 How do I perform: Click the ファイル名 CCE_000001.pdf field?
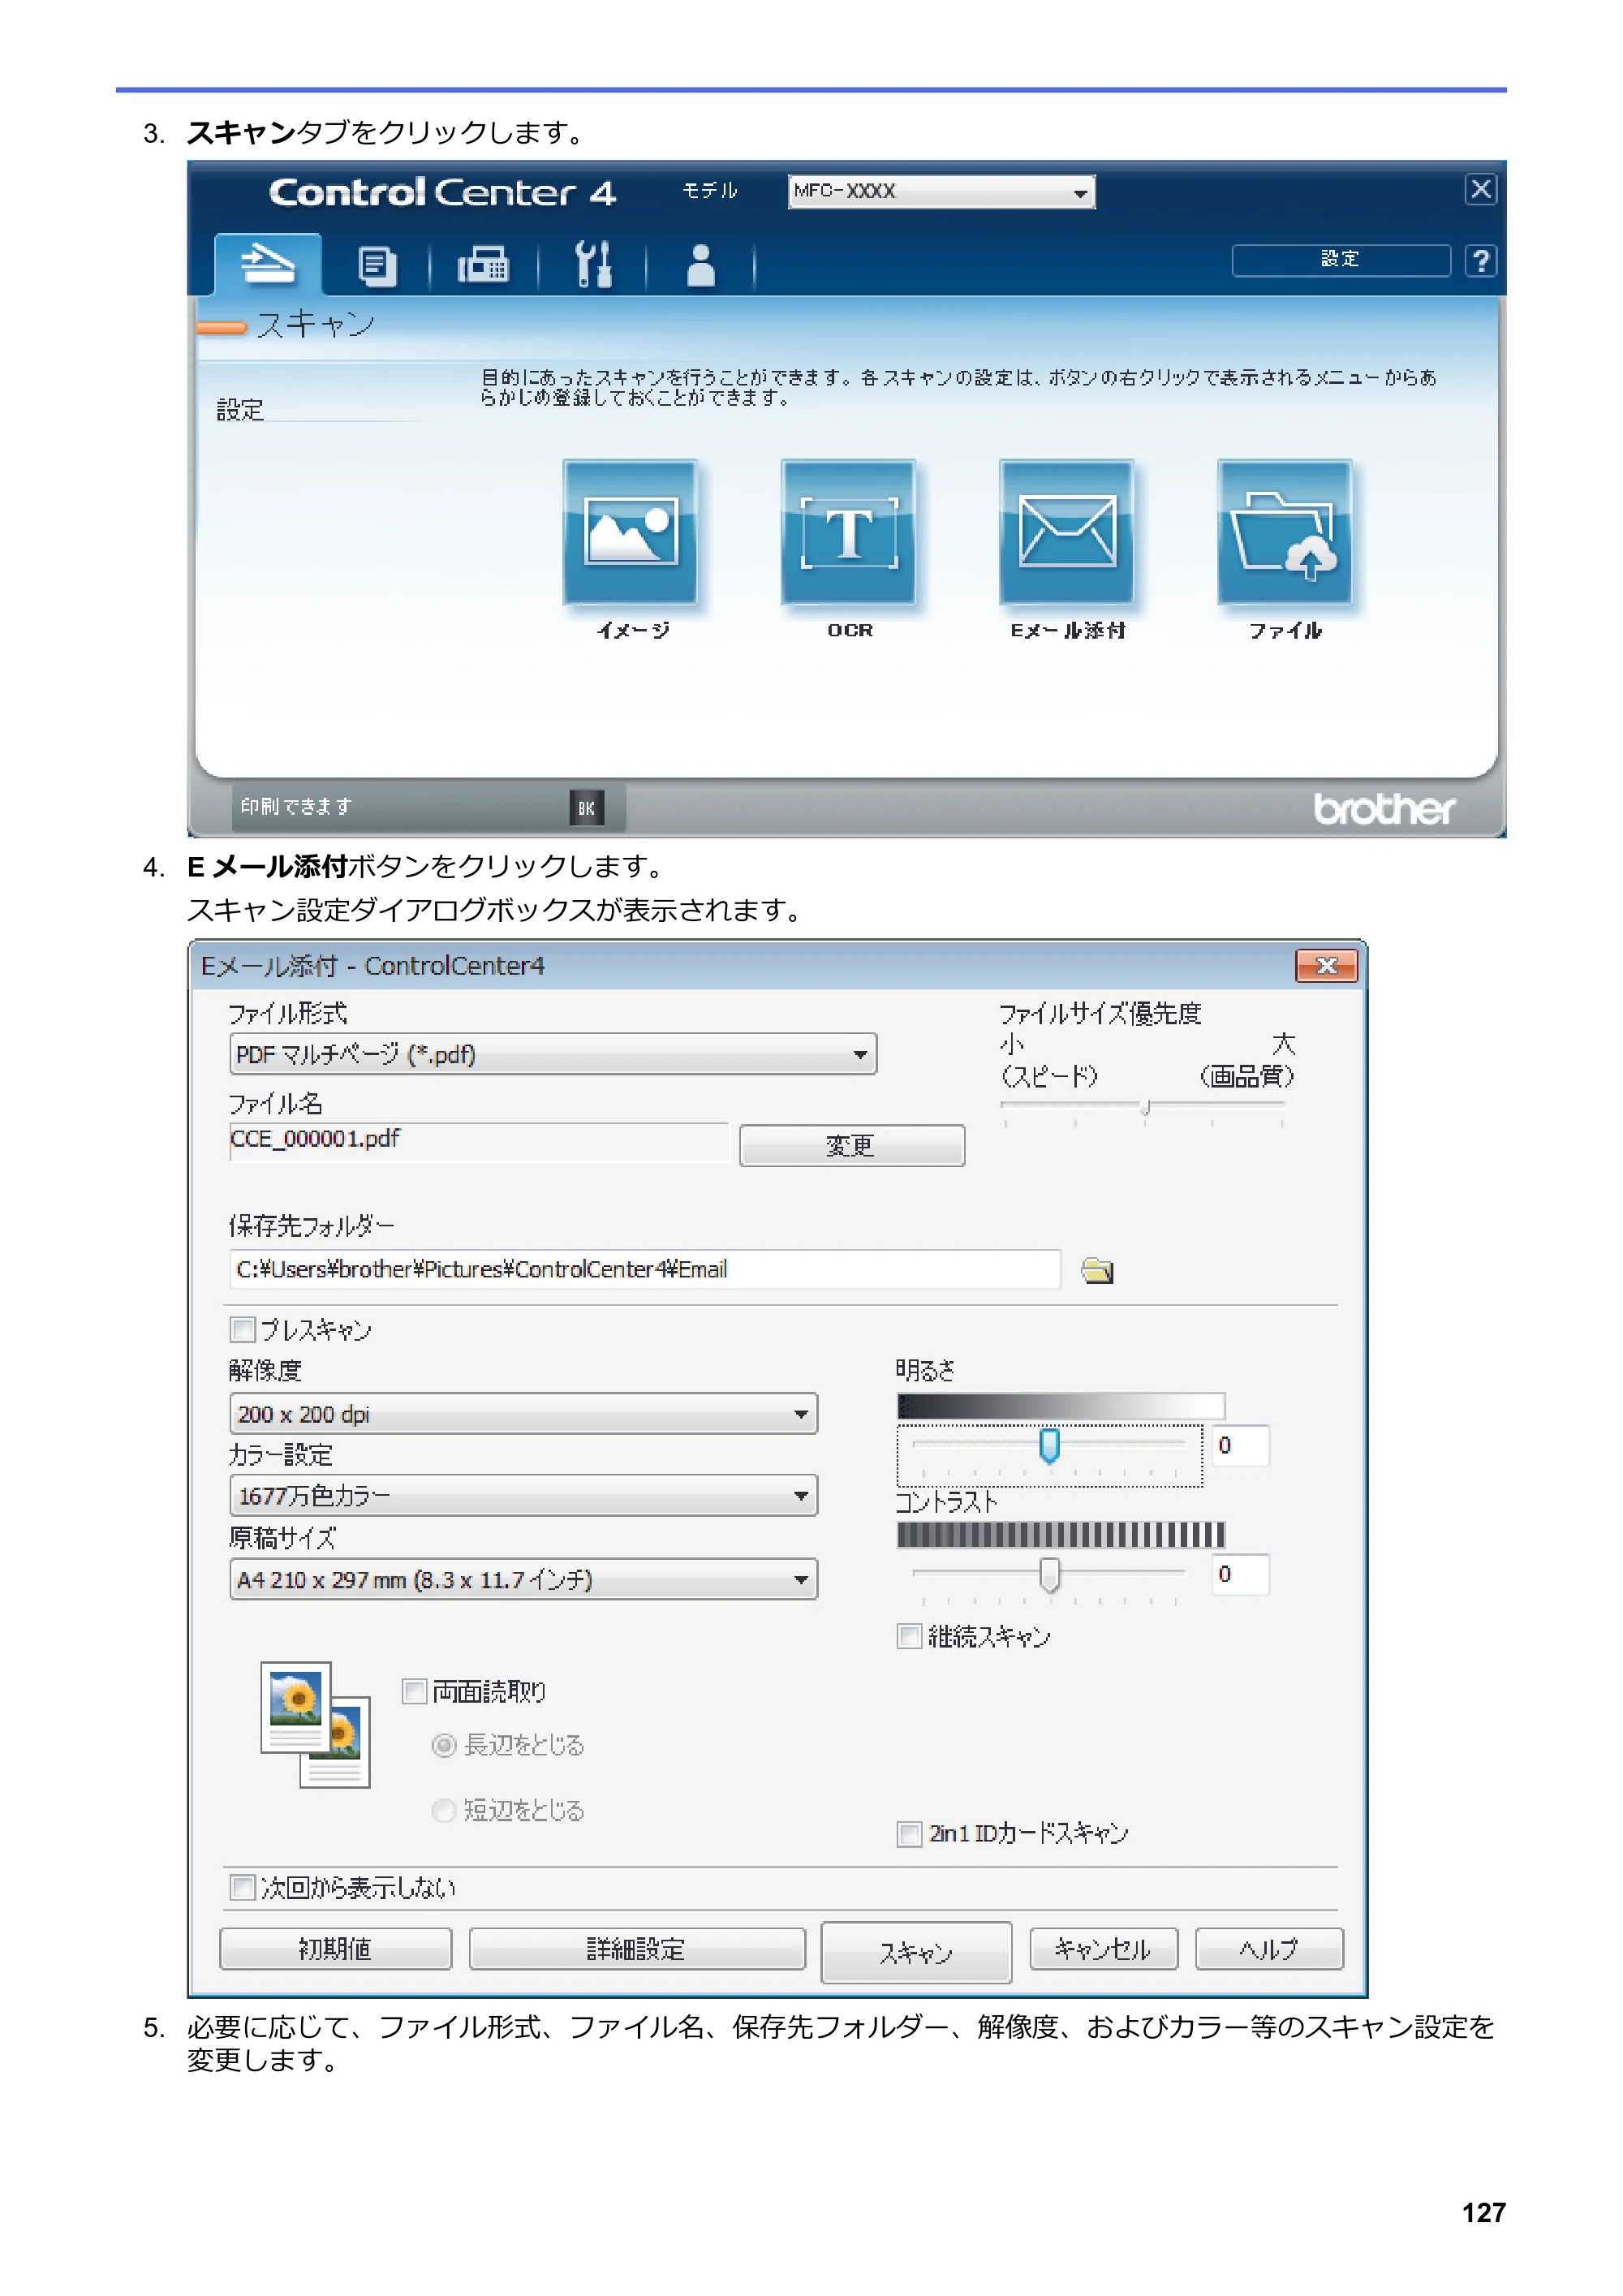[479, 1140]
